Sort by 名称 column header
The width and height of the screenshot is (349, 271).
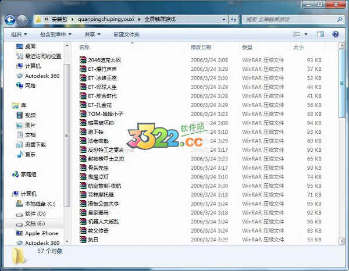84,47
